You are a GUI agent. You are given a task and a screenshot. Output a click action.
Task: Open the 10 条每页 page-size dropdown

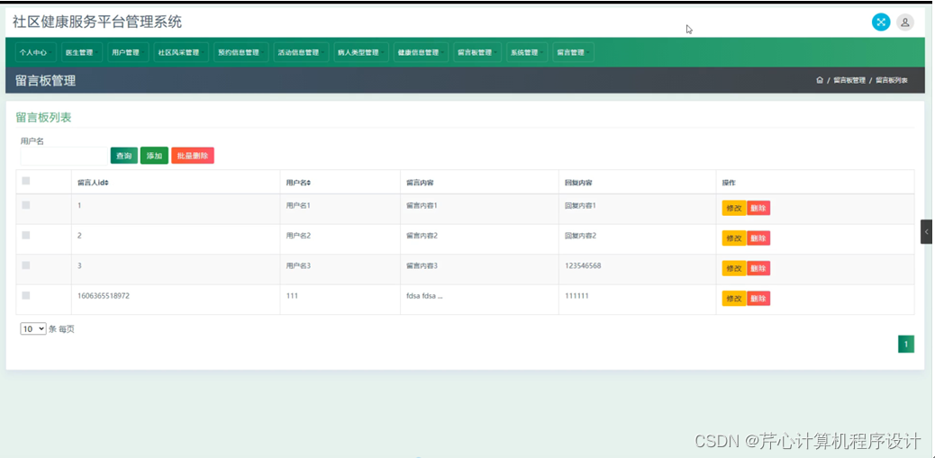(33, 328)
